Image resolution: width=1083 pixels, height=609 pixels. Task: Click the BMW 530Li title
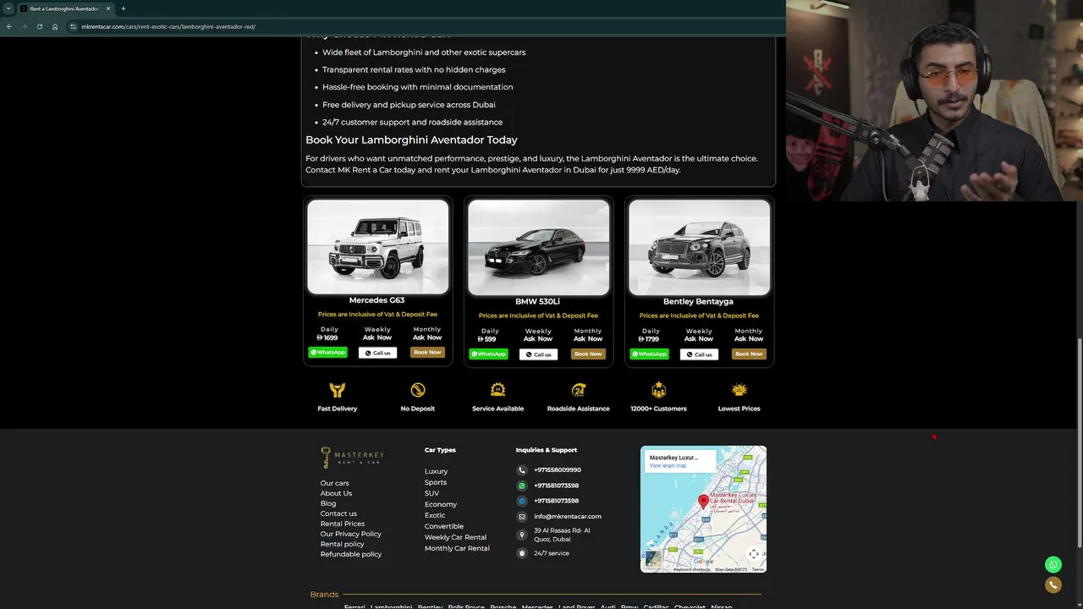tap(537, 301)
